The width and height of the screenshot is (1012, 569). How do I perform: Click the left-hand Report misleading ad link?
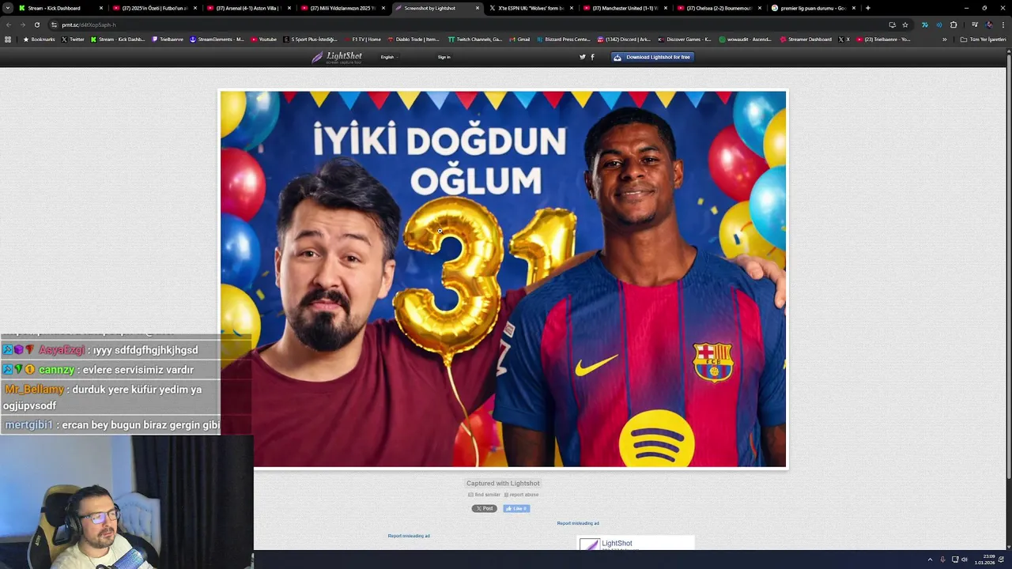pos(409,536)
